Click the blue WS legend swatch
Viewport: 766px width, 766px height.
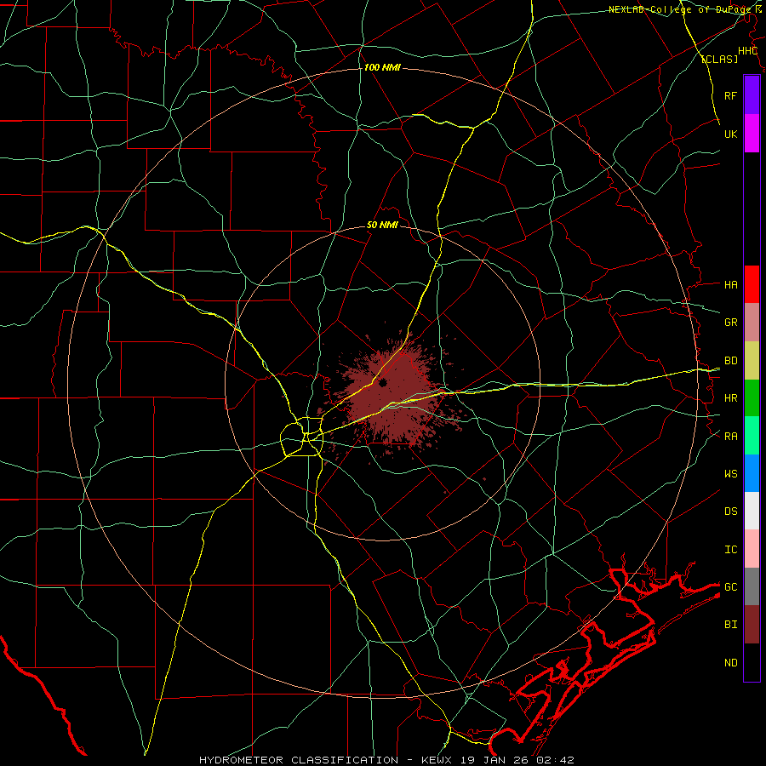click(752, 473)
